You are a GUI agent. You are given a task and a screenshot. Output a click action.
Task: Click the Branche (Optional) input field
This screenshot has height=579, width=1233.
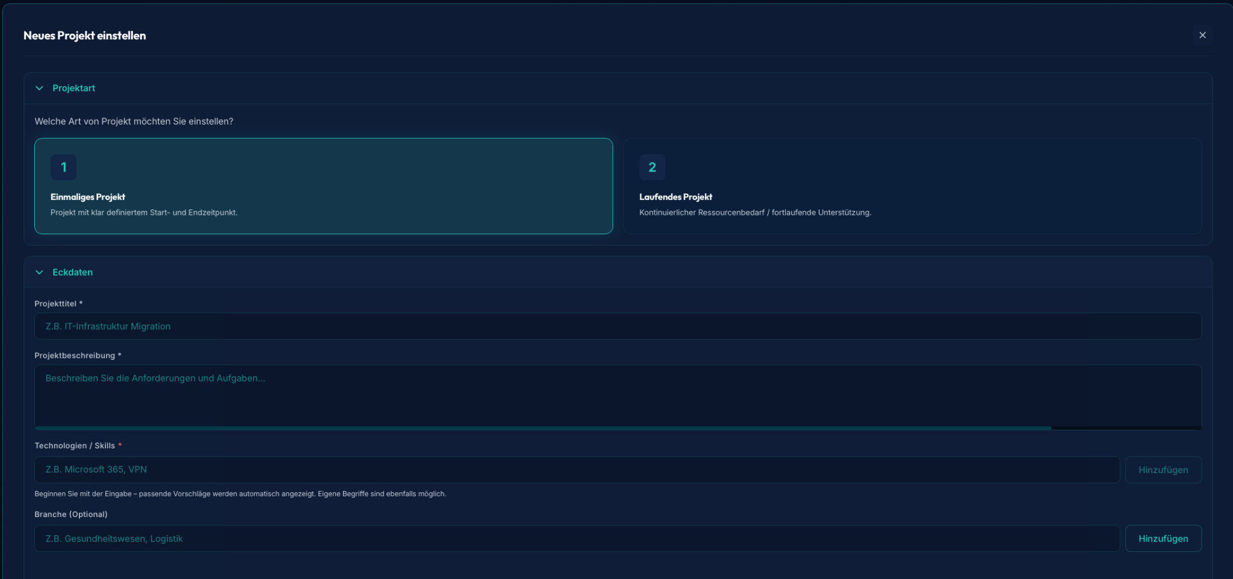(577, 539)
